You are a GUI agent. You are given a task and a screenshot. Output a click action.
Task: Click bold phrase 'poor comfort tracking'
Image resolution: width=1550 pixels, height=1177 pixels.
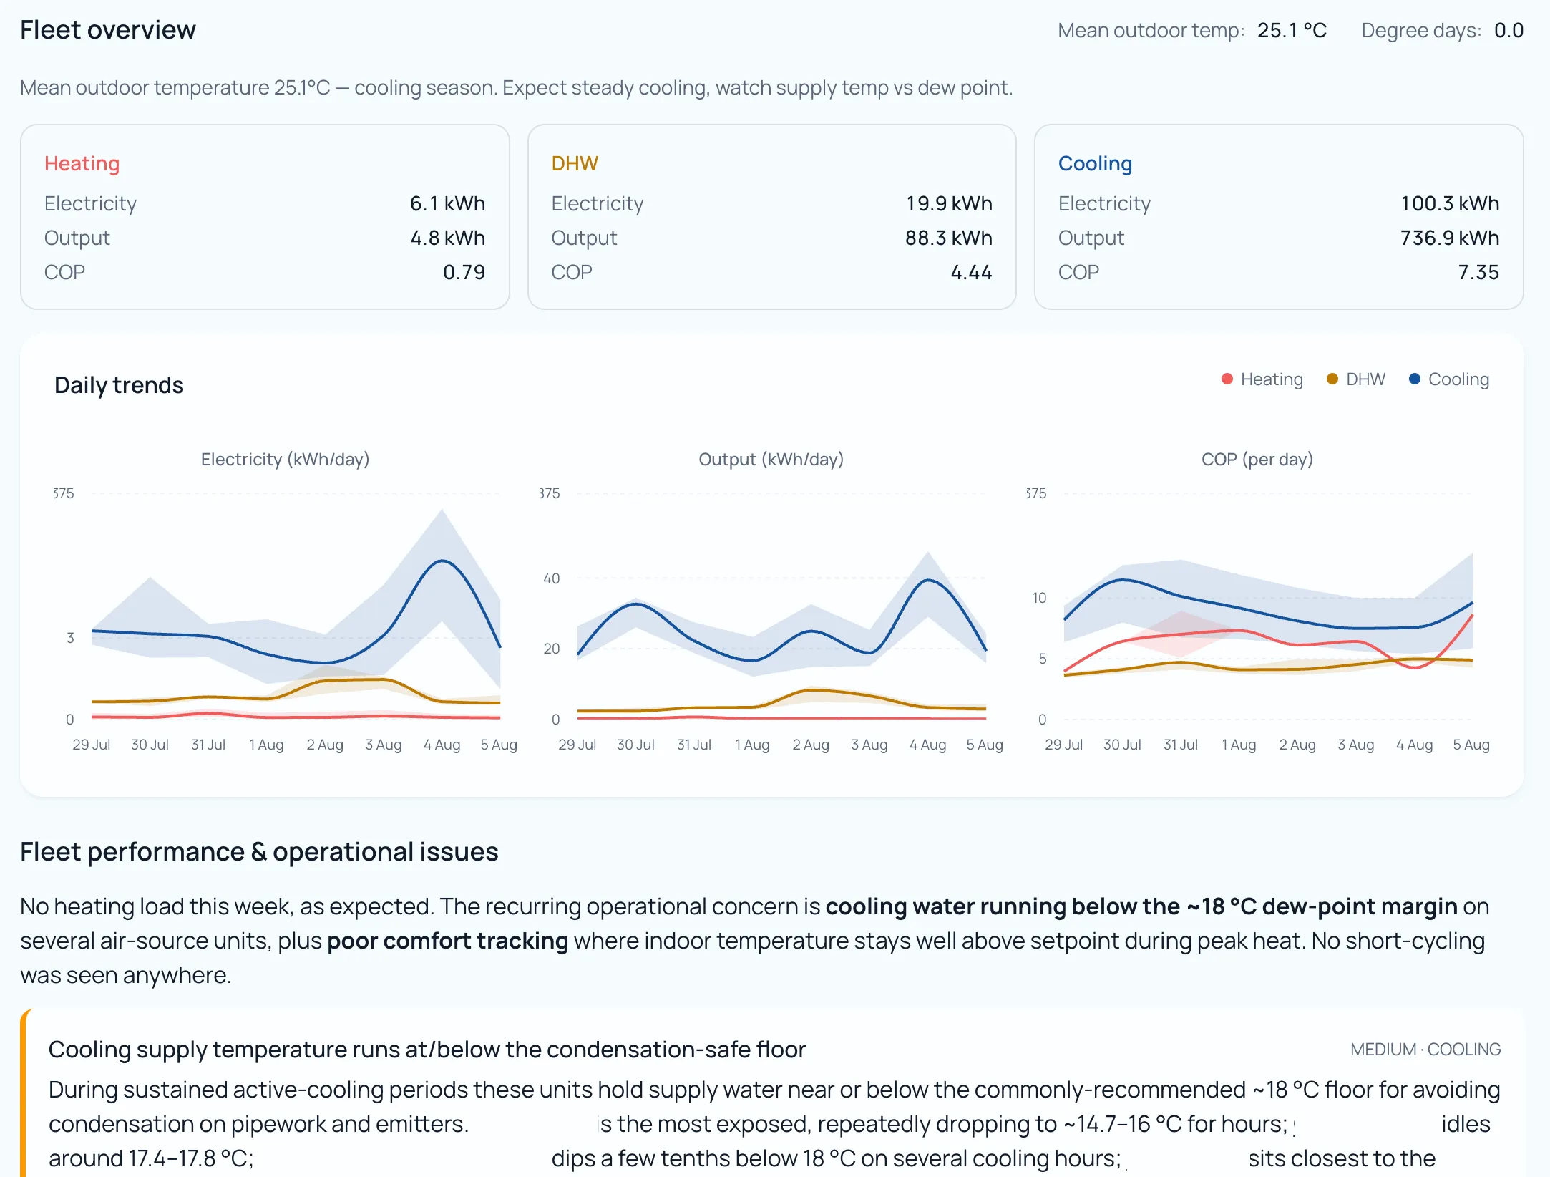pos(447,941)
